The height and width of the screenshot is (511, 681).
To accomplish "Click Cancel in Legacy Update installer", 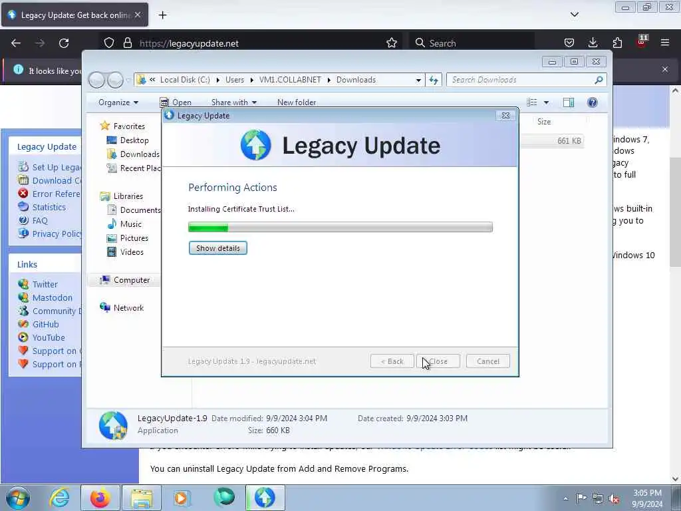I will point(487,361).
